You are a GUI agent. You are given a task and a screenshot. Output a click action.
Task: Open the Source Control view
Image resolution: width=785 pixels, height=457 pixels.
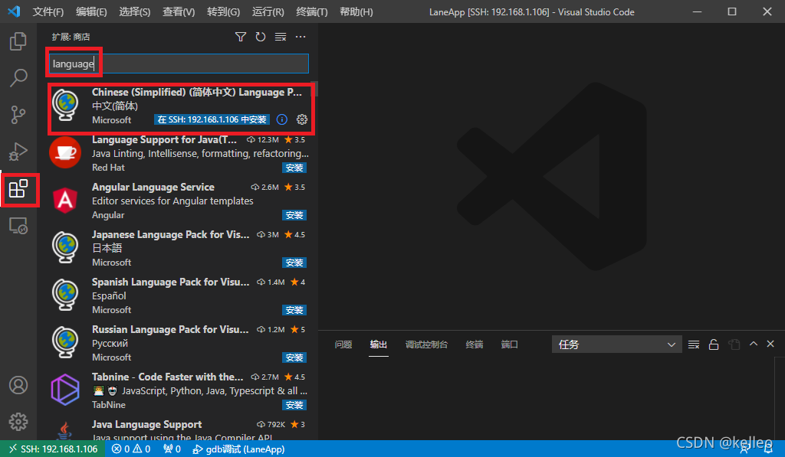18,115
